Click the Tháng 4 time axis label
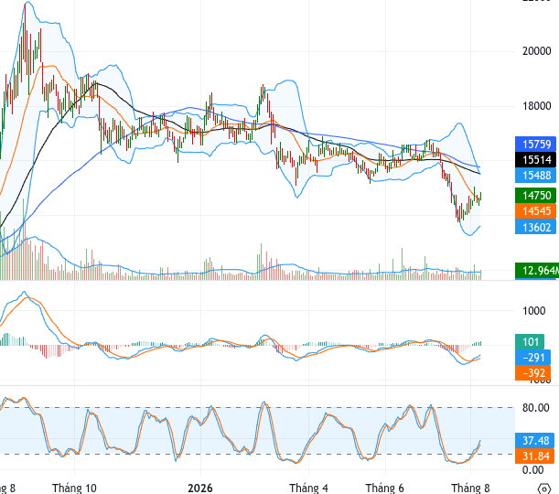Image resolution: width=559 pixels, height=494 pixels. coord(308,488)
